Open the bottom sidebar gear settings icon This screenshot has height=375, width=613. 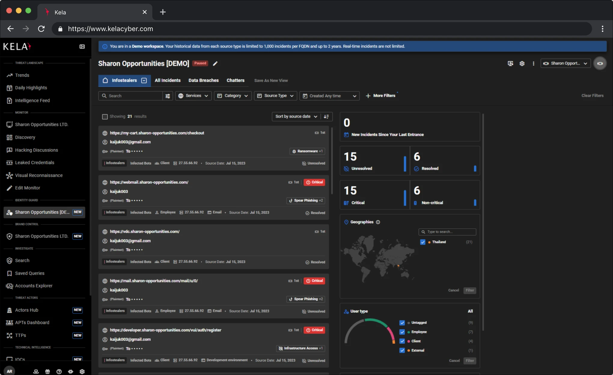[x=82, y=372]
